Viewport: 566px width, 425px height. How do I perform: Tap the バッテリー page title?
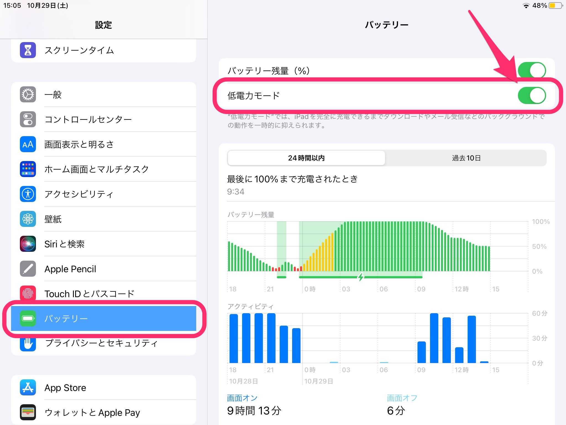click(387, 25)
